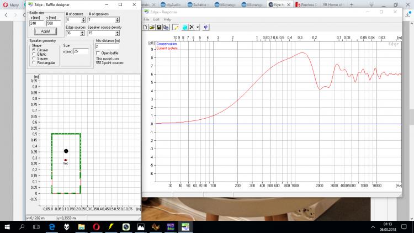The width and height of the screenshot is (414, 233).
Task: Open the File menu
Action: coord(146,19)
